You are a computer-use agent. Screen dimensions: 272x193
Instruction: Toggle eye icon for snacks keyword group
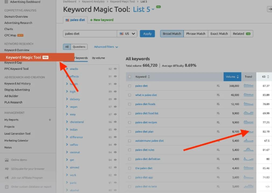115,69
